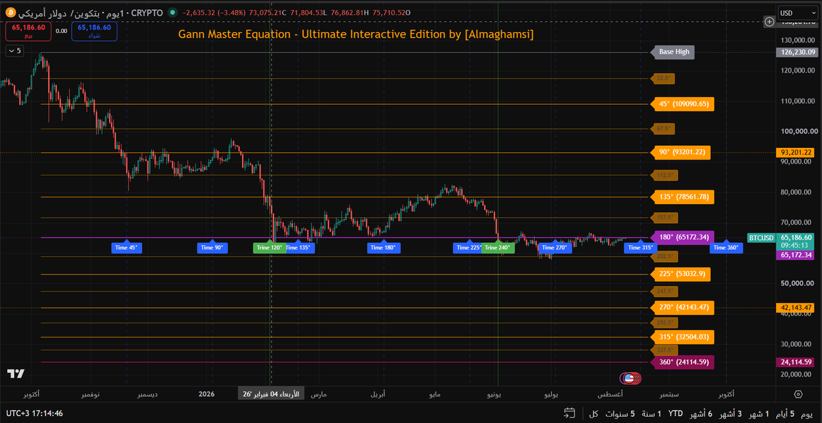Screen dimensions: 822x423
Task: Select the 1 سنة time range
Action: coord(651,413)
